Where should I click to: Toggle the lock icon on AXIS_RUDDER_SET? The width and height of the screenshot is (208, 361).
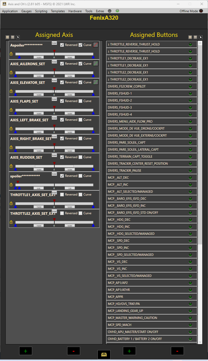tap(11, 166)
